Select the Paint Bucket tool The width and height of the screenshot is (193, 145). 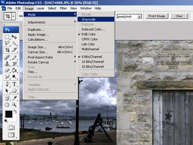coord(14,70)
